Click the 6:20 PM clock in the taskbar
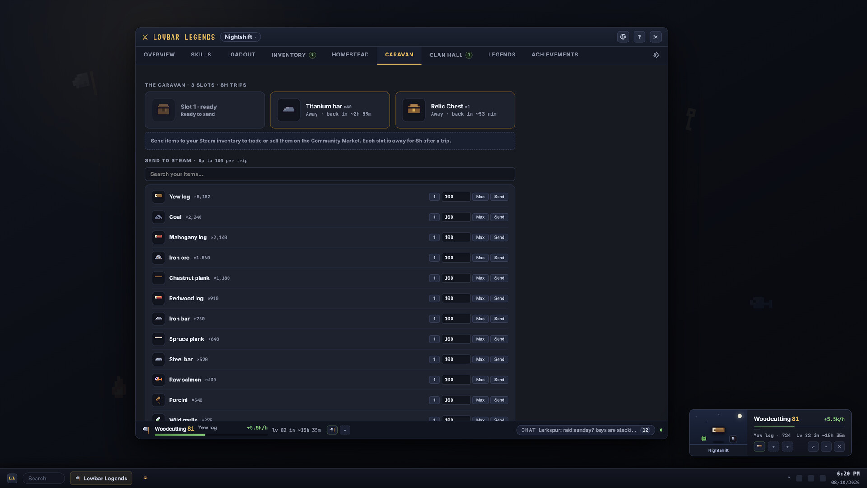This screenshot has width=867, height=488. click(848, 474)
